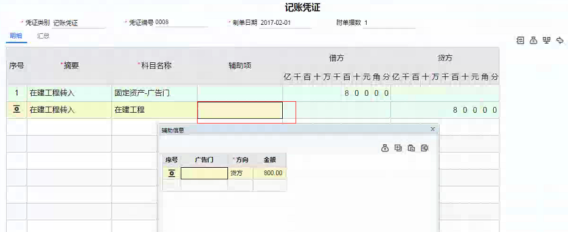This screenshot has width=568, height=232.
Task: Click the 金额 column header in 辅助信息 dialog
Action: [x=269, y=160]
